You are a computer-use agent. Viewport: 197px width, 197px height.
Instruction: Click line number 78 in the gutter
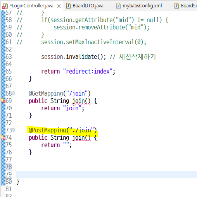(9, 167)
